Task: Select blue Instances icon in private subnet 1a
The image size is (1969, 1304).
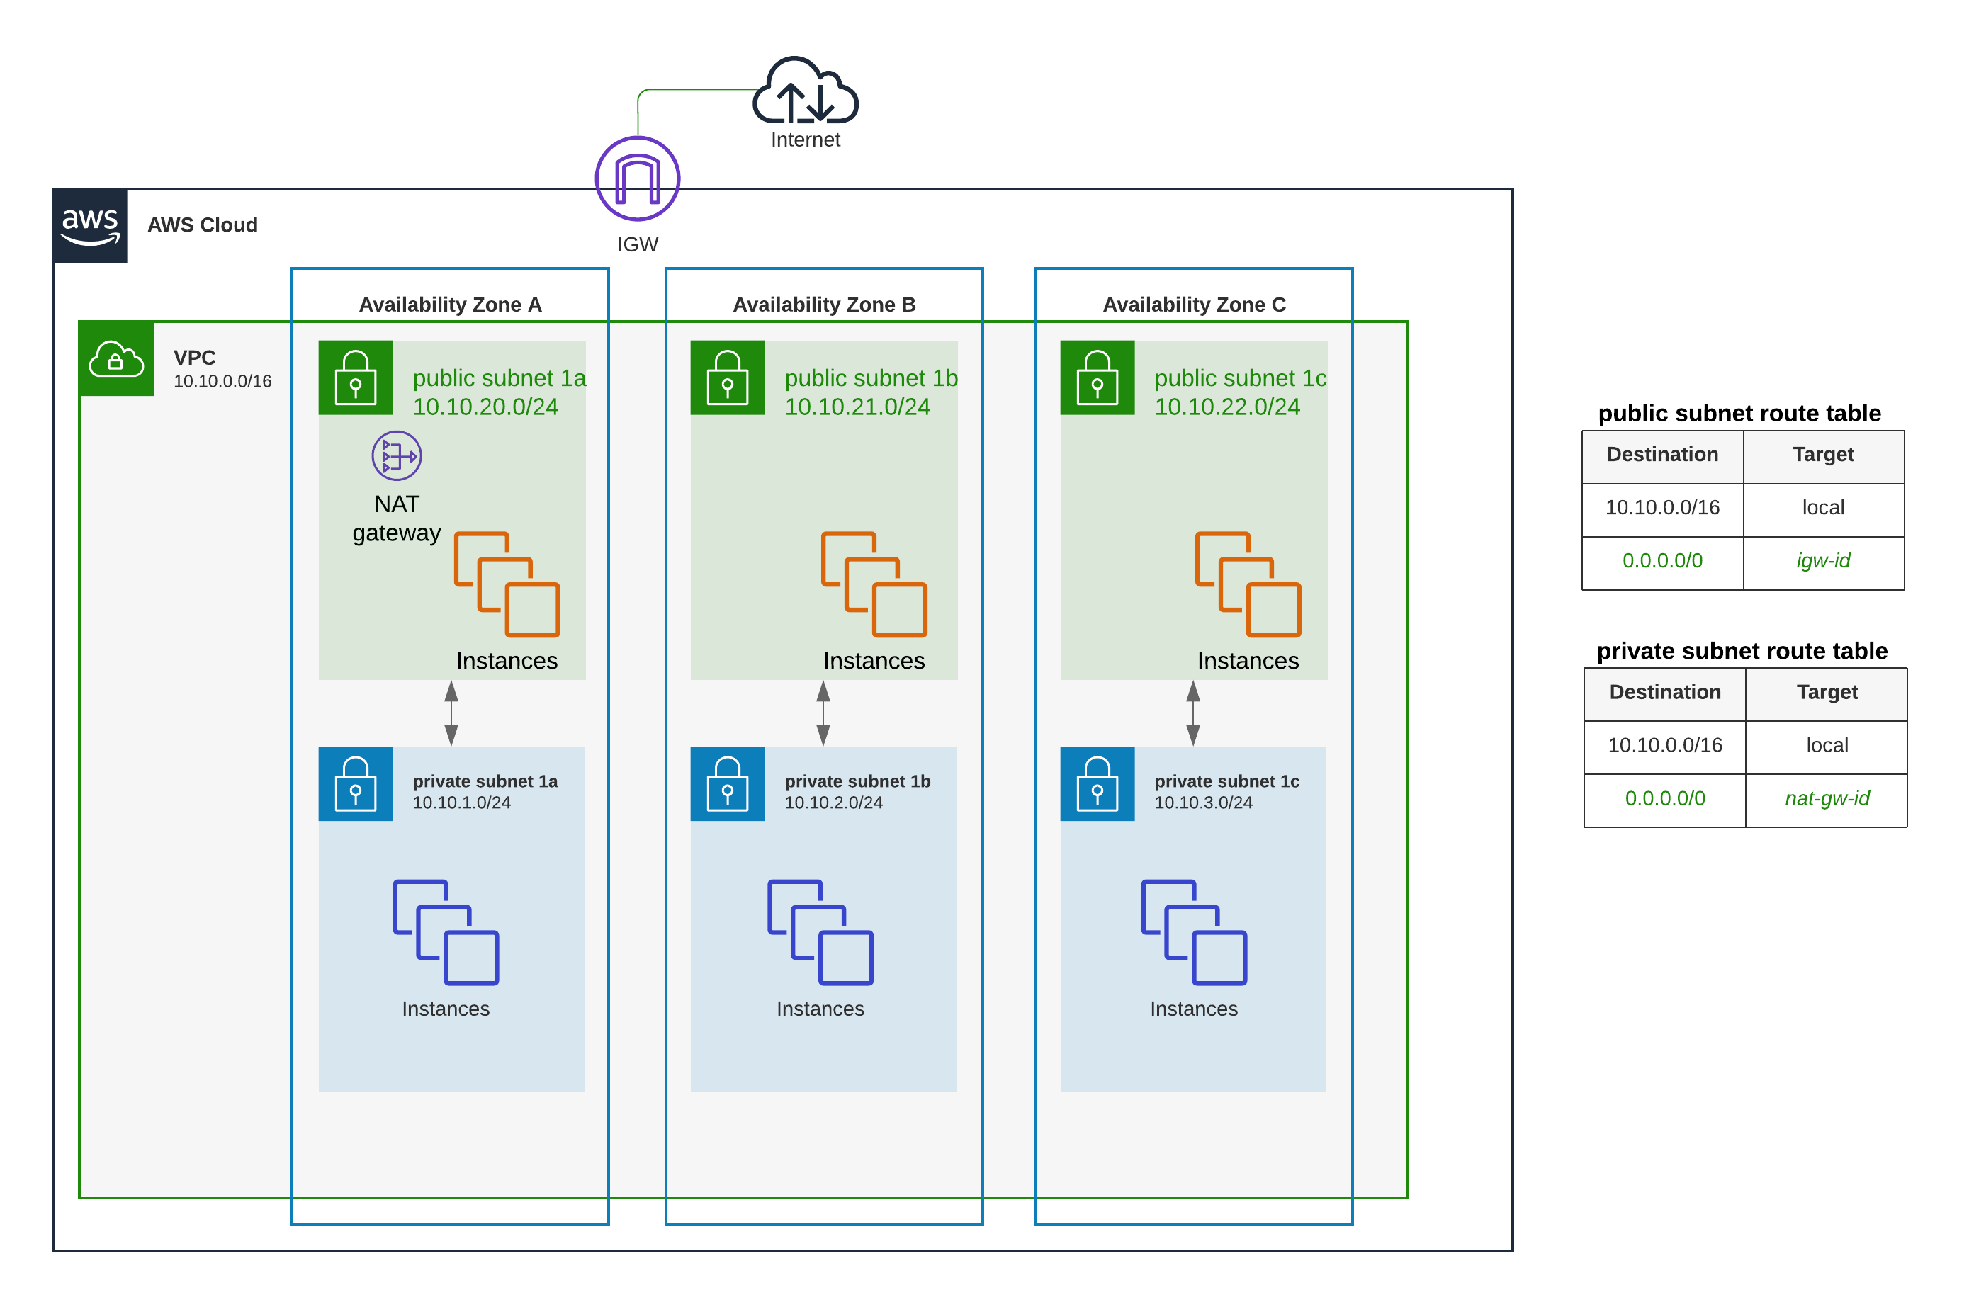Action: click(x=445, y=931)
